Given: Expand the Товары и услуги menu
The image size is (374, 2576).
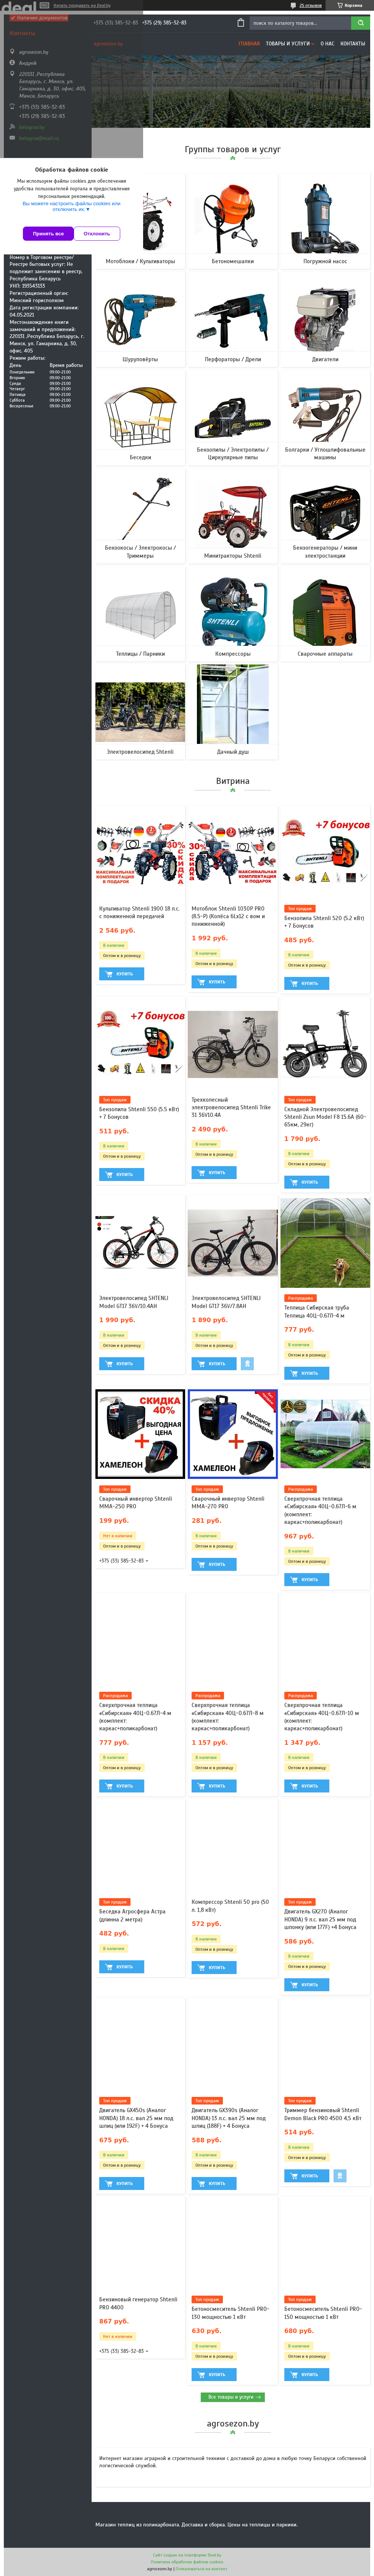Looking at the screenshot, I should pyautogui.click(x=289, y=43).
